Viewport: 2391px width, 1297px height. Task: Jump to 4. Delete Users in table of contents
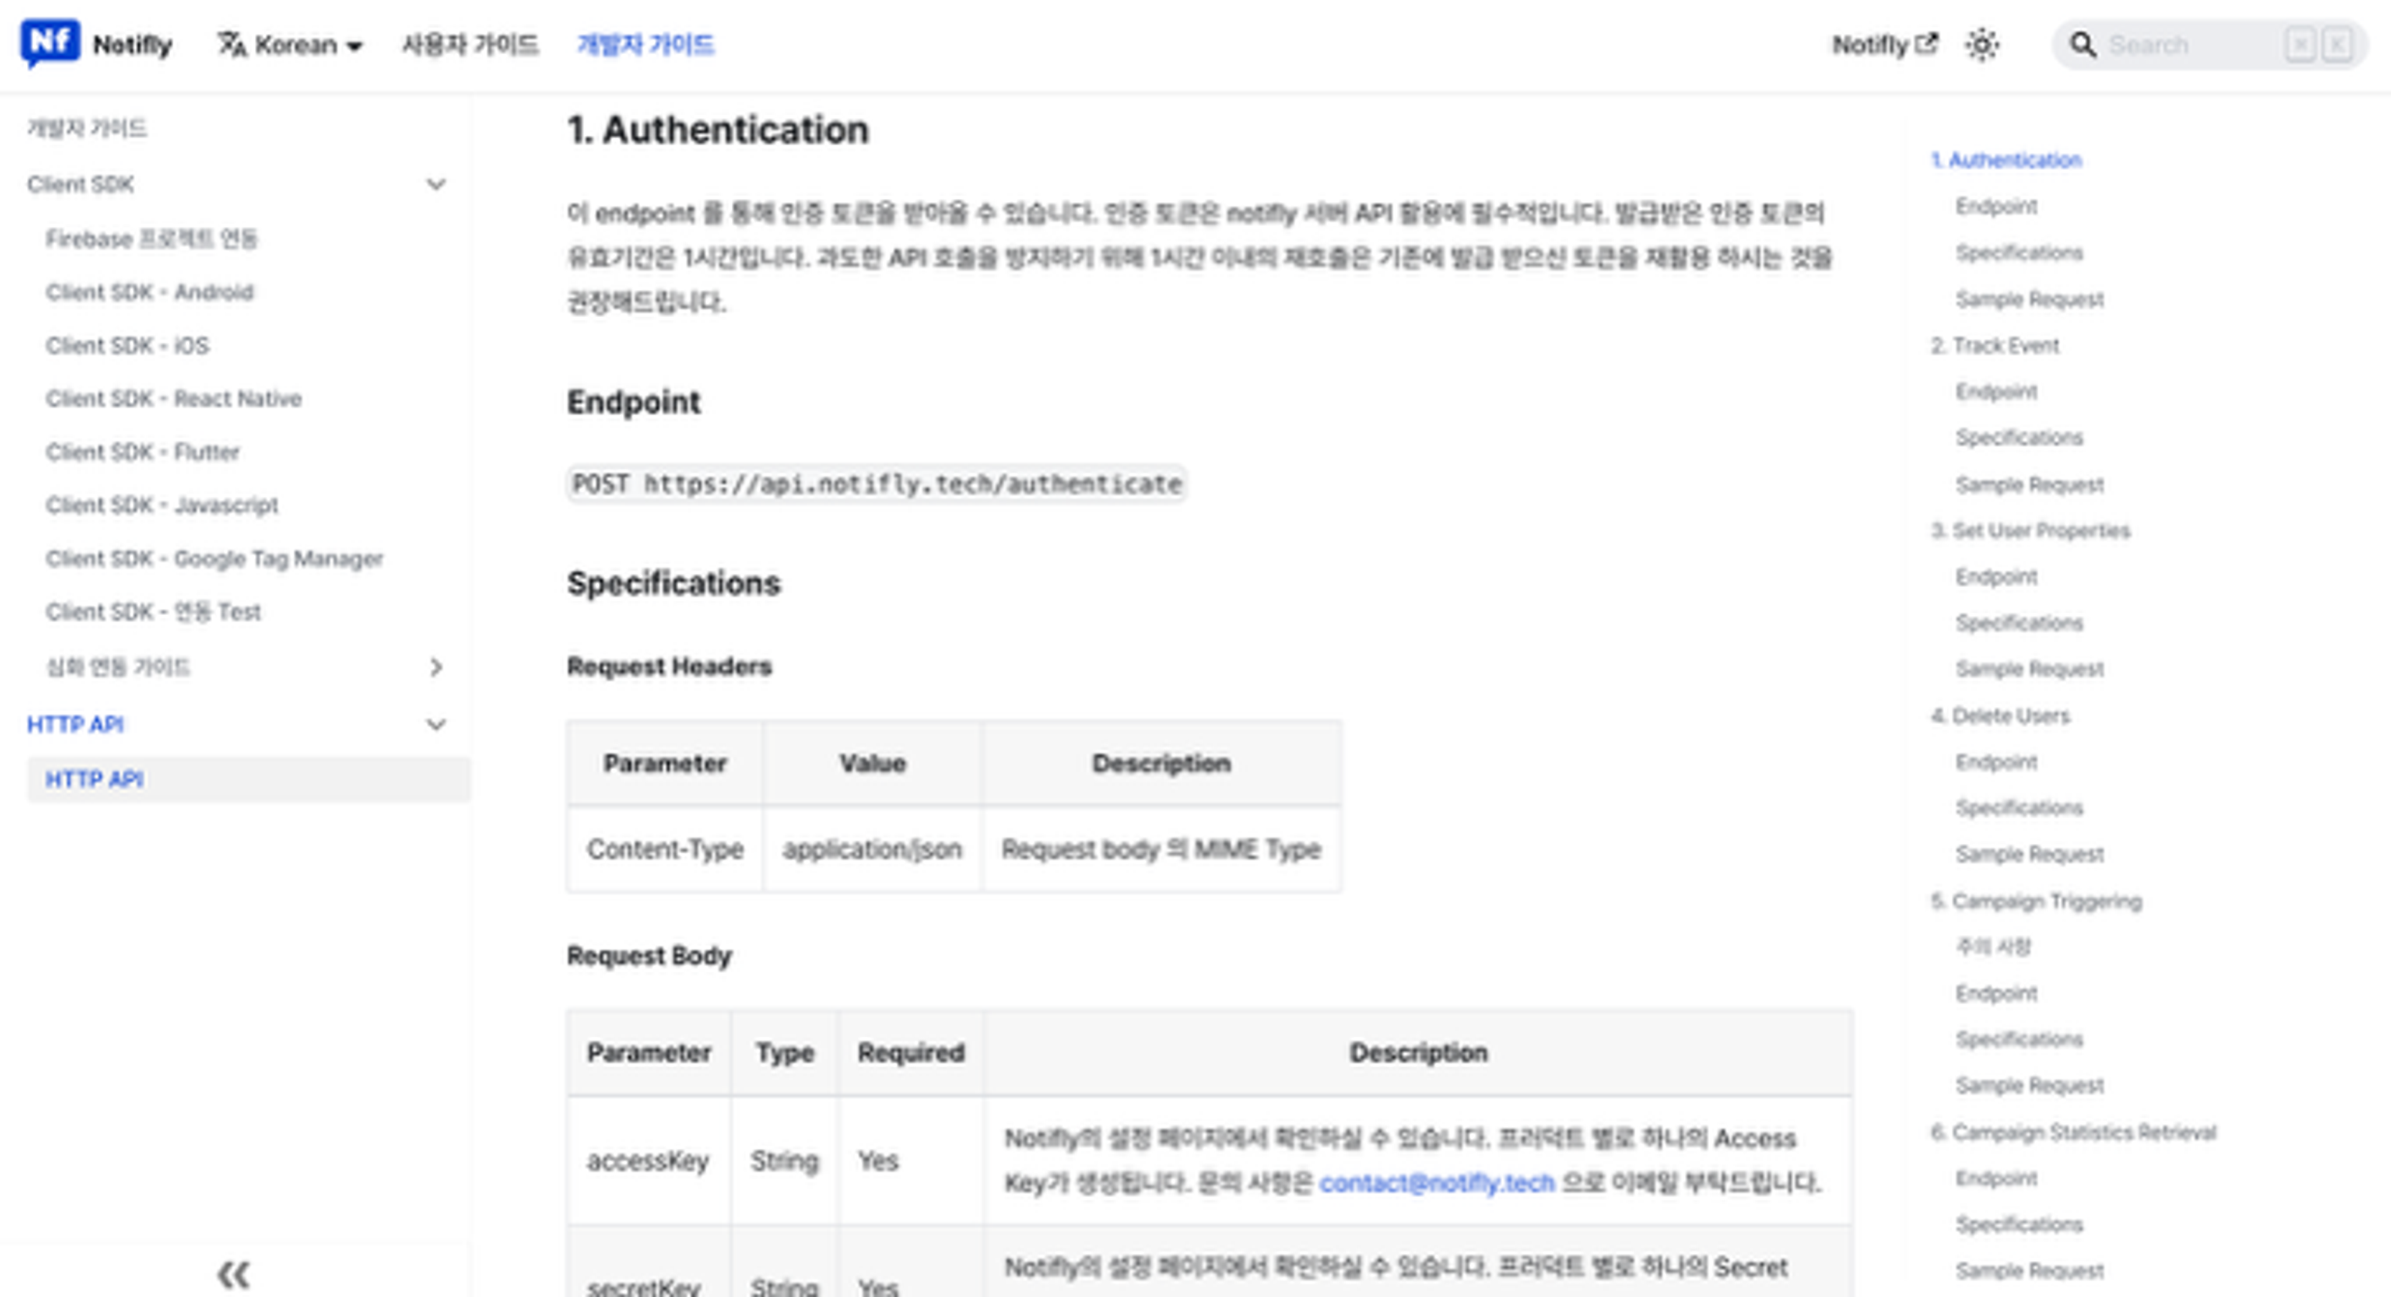[2000, 716]
